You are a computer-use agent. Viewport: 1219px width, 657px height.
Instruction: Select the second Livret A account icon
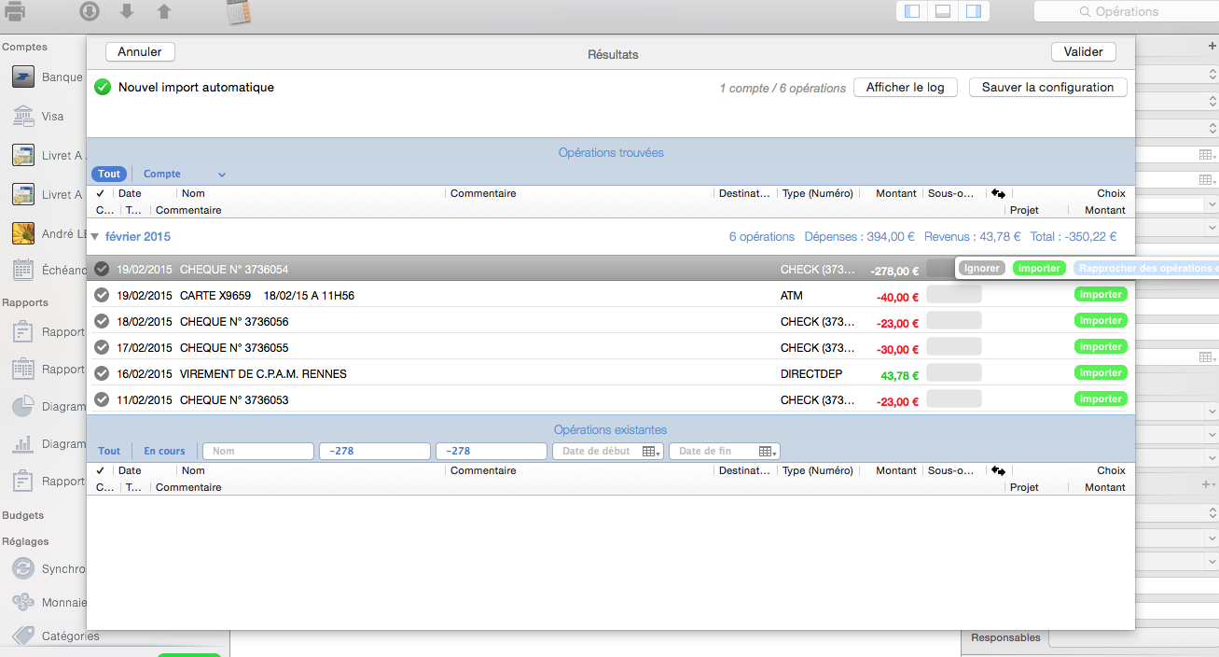point(23,195)
